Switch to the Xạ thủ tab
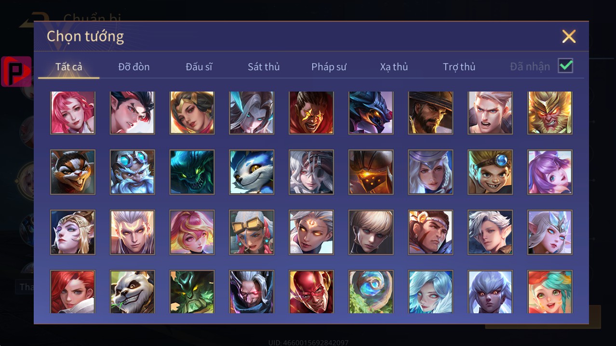This screenshot has height=346, width=616. tap(394, 67)
